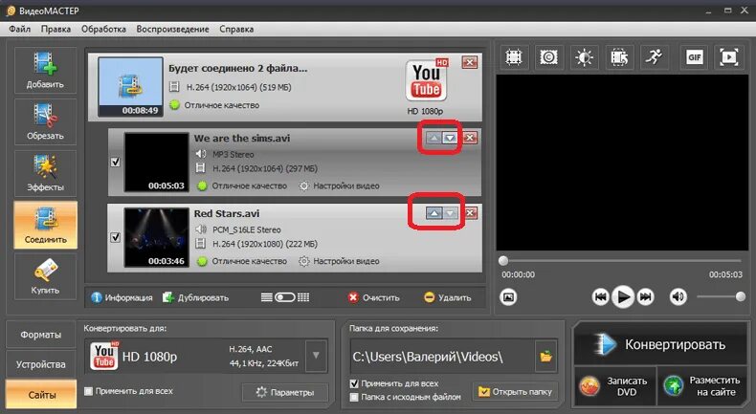Click the playback seek slider handle

click(x=503, y=261)
